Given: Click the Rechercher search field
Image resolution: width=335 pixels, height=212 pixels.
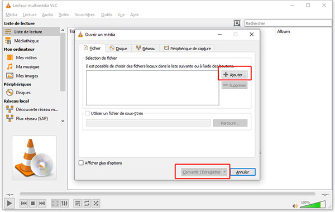Looking at the screenshot, I should [x=288, y=23].
